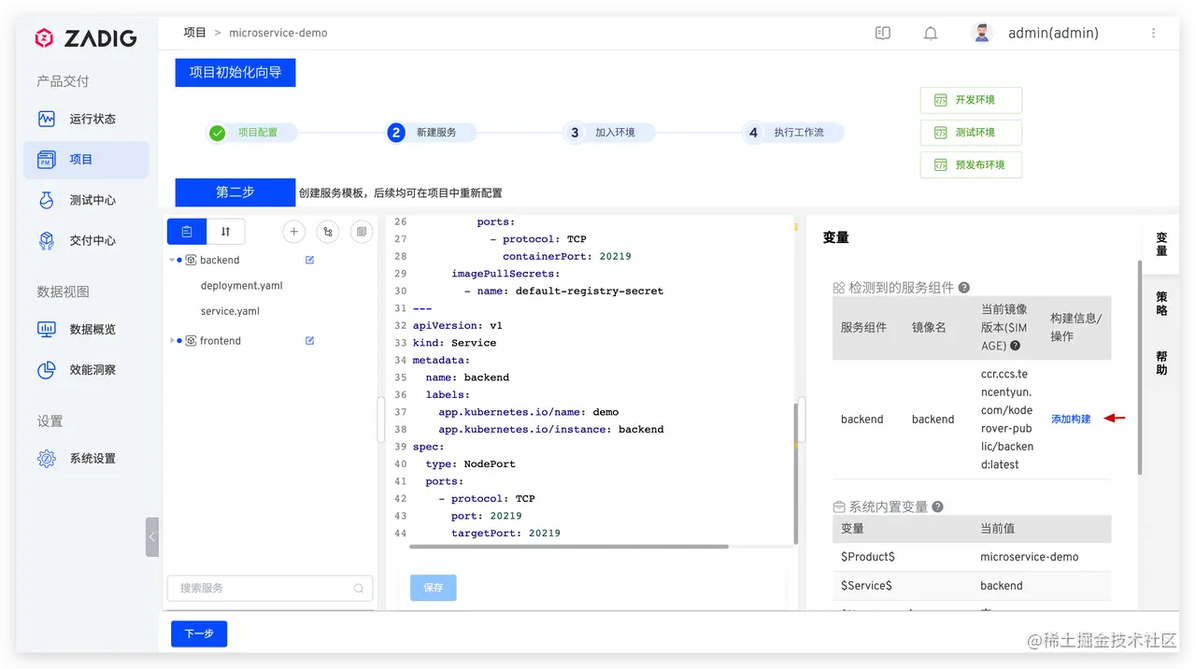This screenshot has width=1196, height=669.
Task: Click the admin(admin) username
Action: [1053, 33]
